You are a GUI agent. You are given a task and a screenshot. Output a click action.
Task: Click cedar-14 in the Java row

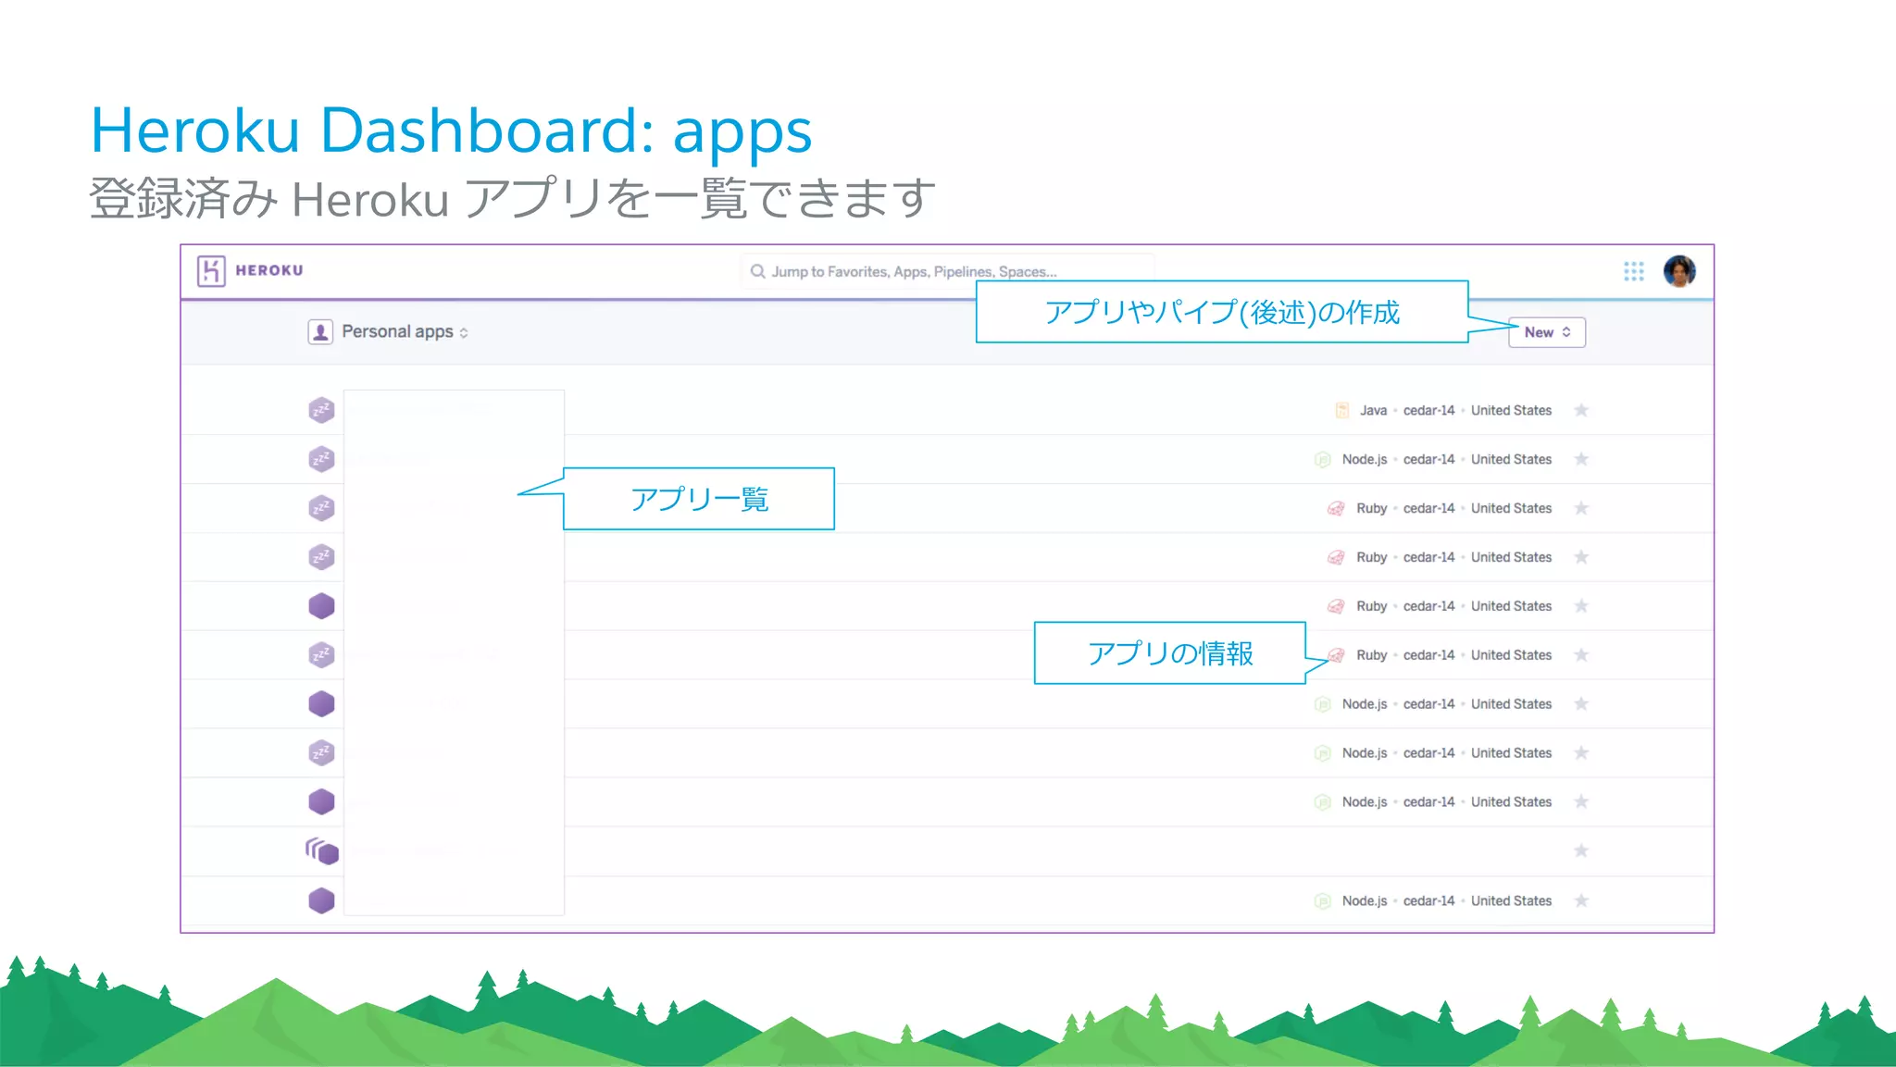tap(1428, 410)
